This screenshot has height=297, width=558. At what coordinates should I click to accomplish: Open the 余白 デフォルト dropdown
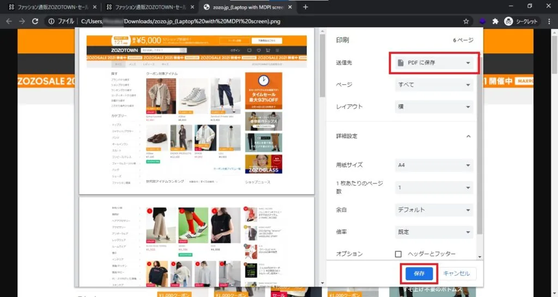434,210
